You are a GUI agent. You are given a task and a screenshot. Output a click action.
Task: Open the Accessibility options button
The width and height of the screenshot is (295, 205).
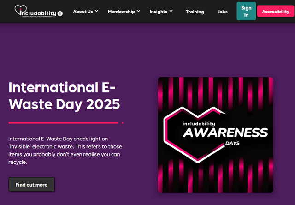pos(276,11)
